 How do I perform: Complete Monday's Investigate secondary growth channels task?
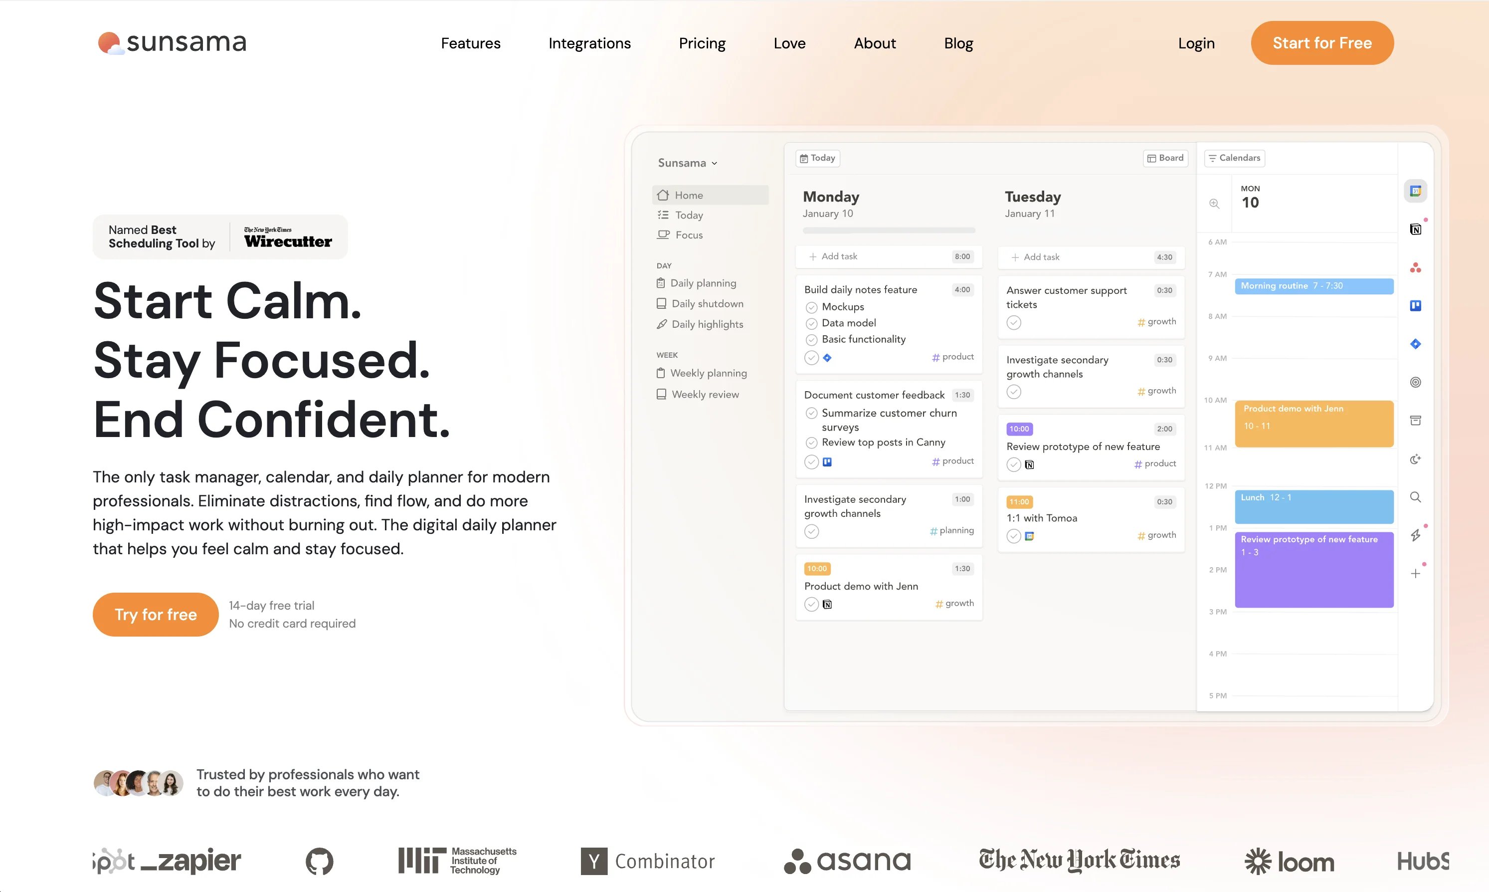pyautogui.click(x=811, y=531)
